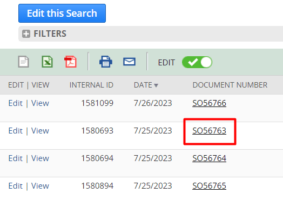Select date cell in SO56764 row
The width and height of the screenshot is (283, 200).
[153, 158]
